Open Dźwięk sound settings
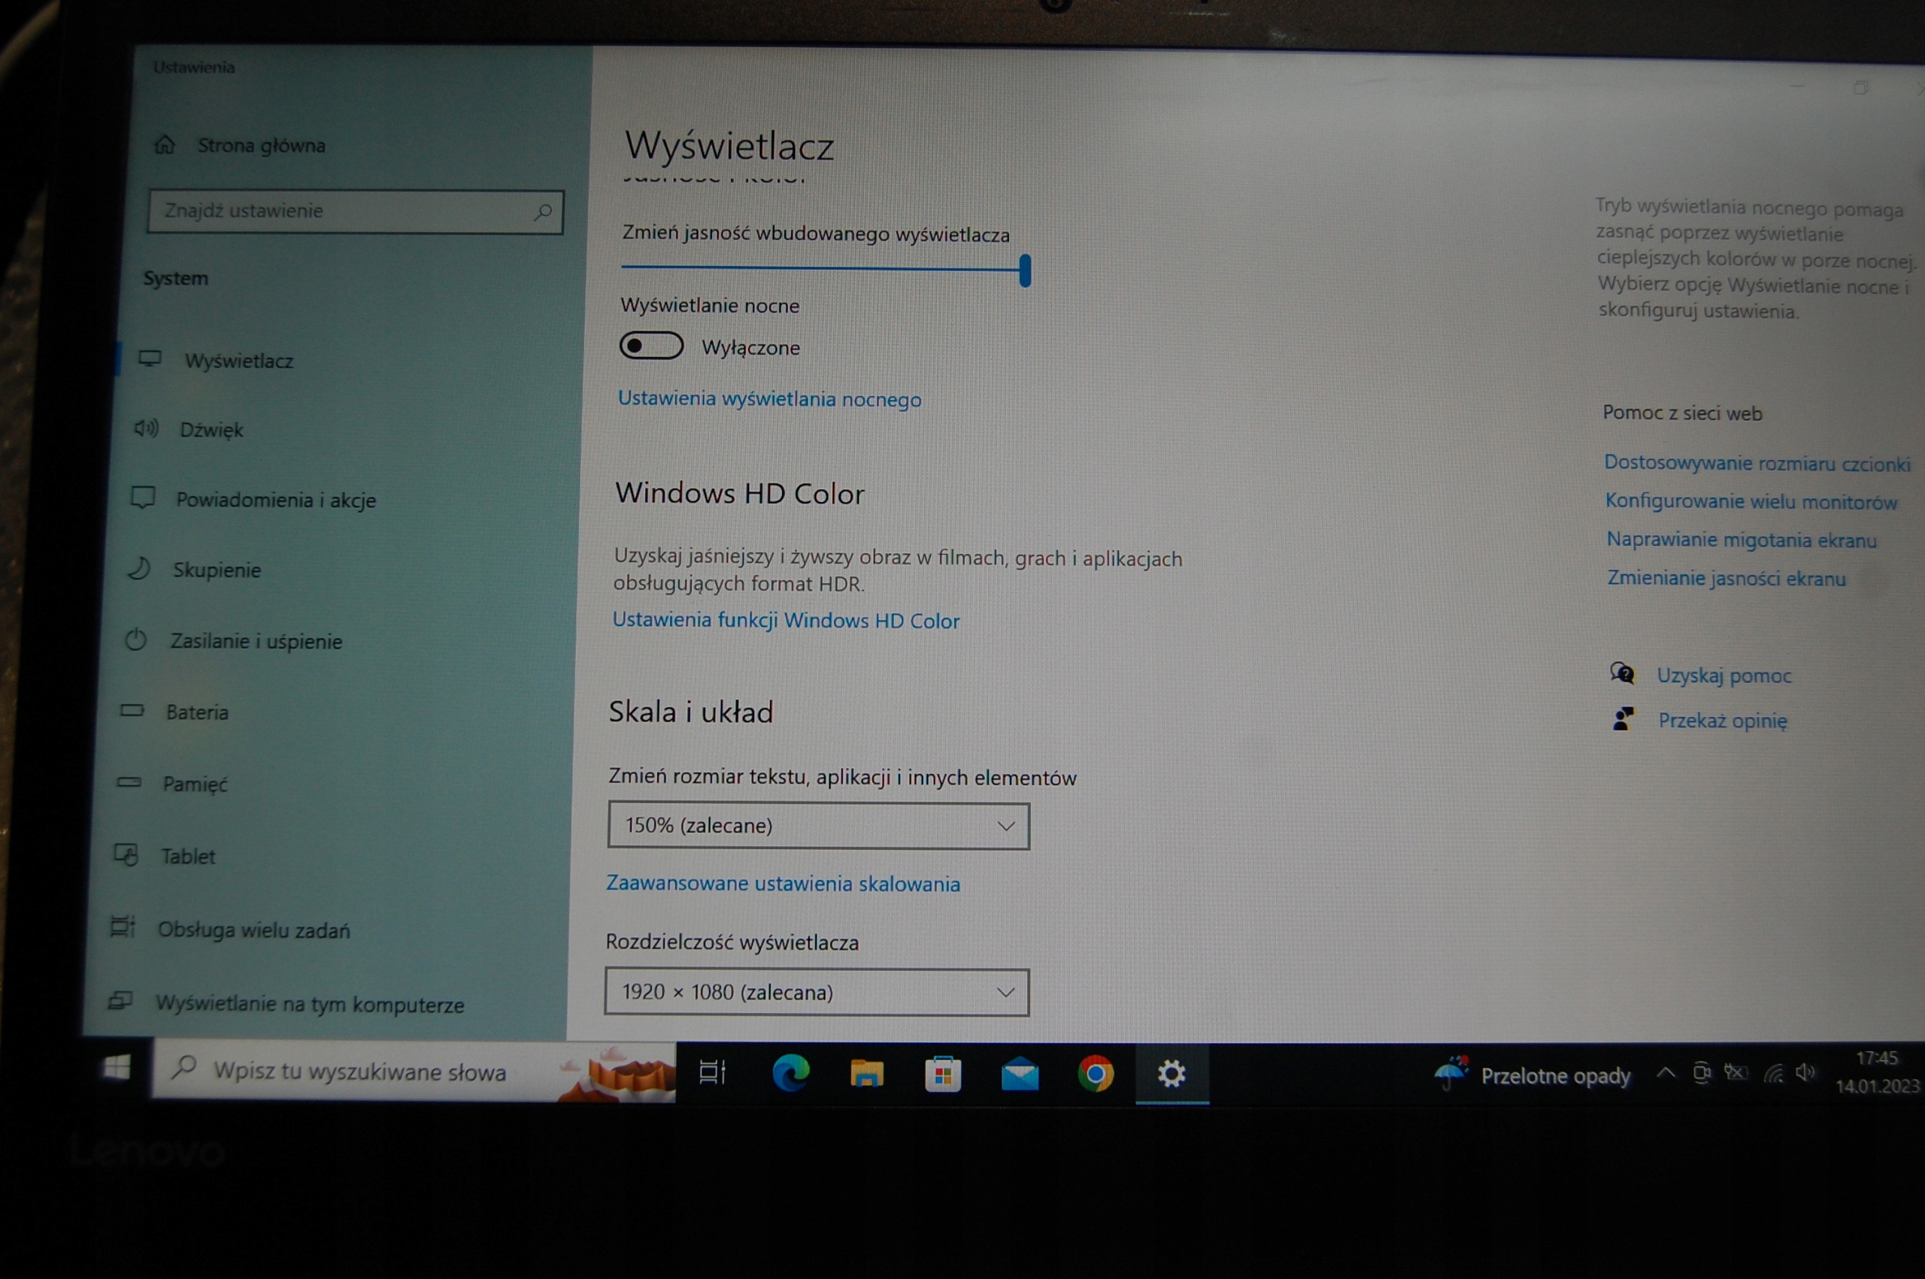This screenshot has height=1279, width=1925. click(211, 430)
